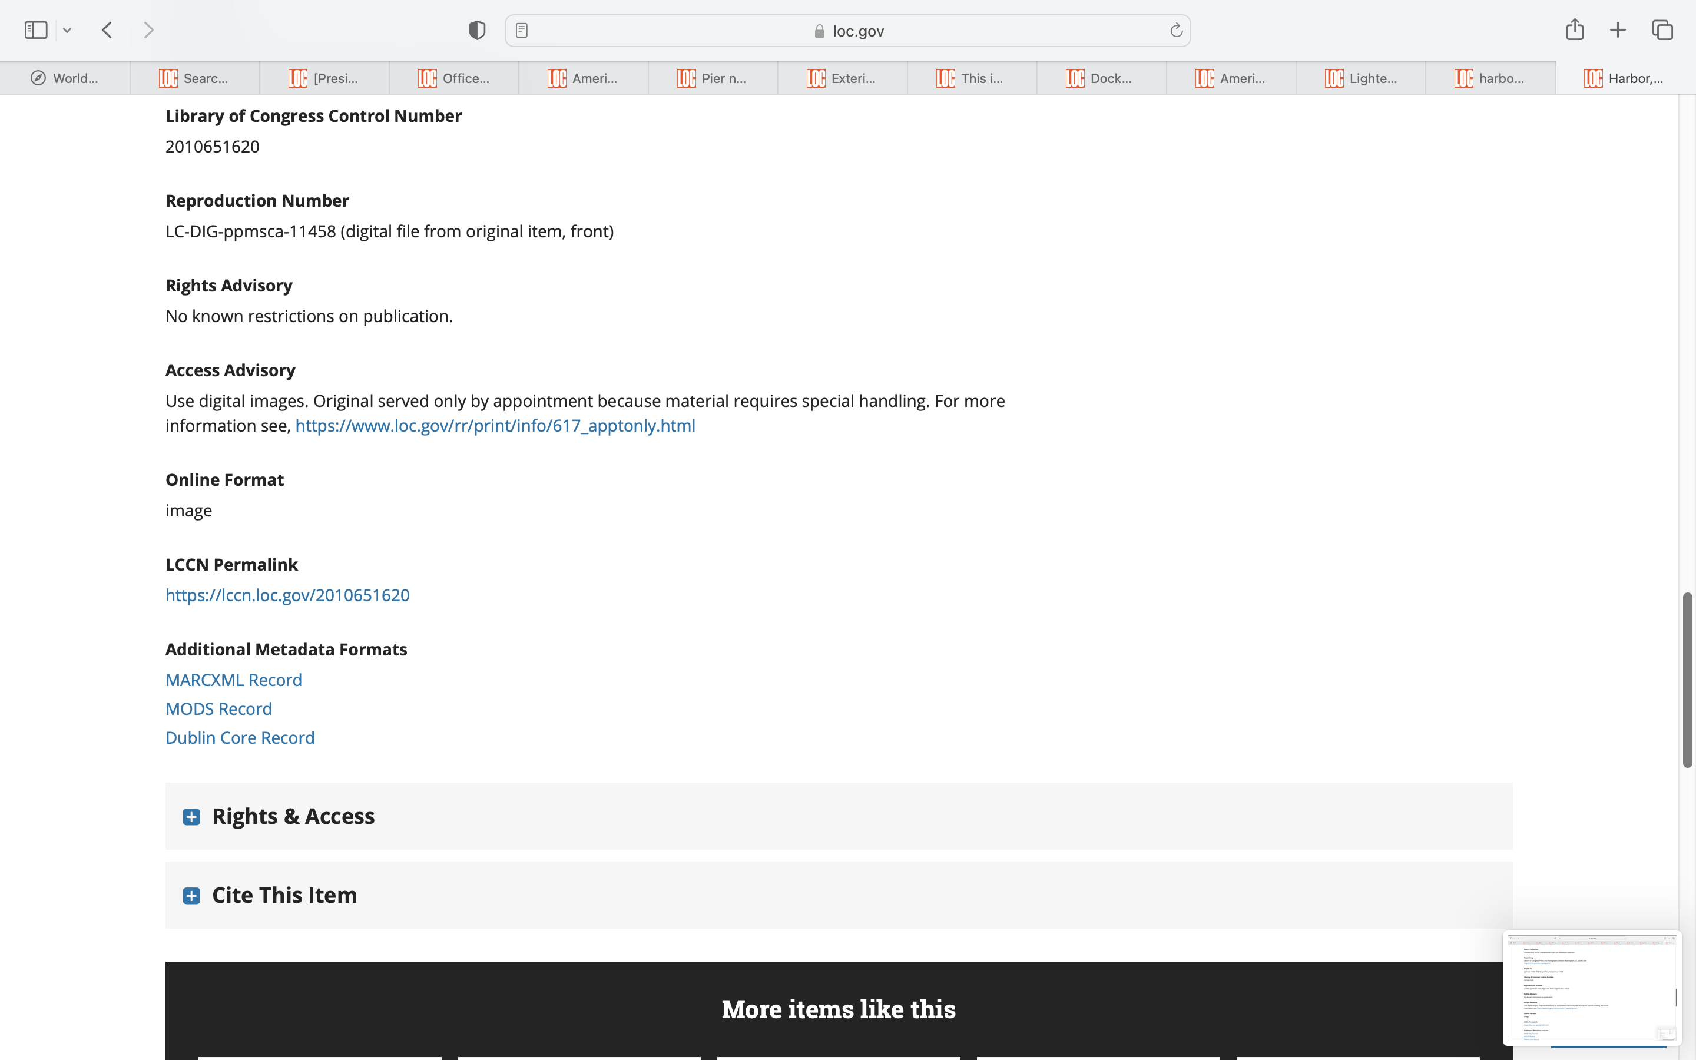Switch to the Lighte... tab
1696x1060 pixels.
pos(1360,78)
